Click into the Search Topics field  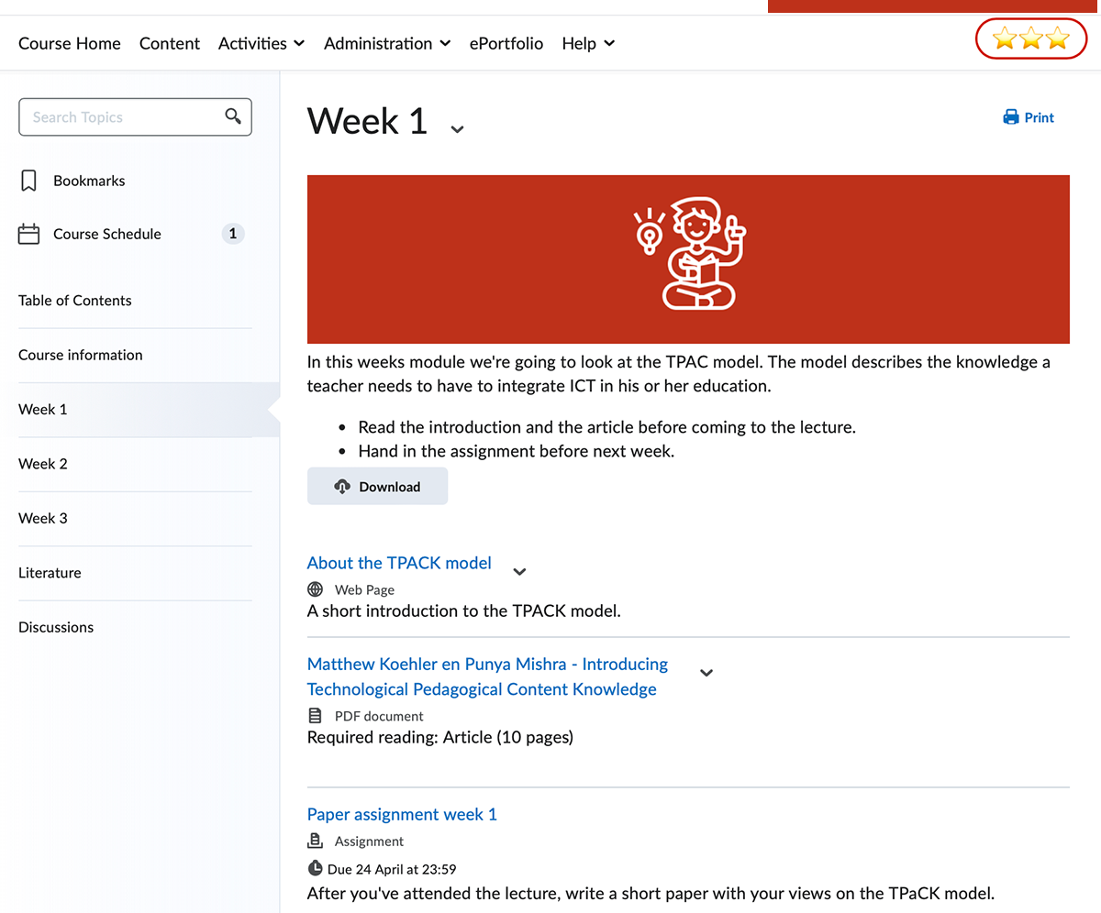tap(121, 117)
